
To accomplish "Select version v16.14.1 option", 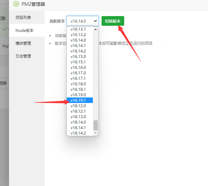I will pyautogui.click(x=80, y=46).
